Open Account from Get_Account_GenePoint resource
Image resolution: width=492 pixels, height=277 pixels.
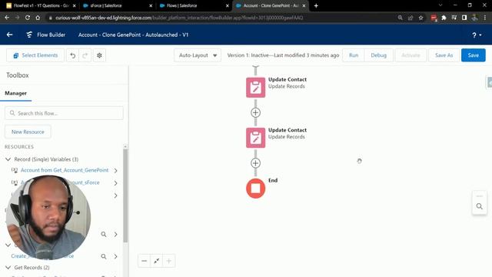tap(65, 170)
